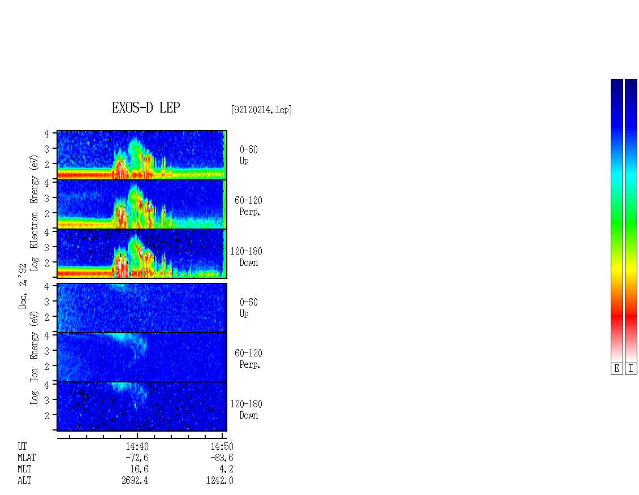The image size is (639, 495).
Task: Click the MLT value 16.6
Action: coord(139,470)
